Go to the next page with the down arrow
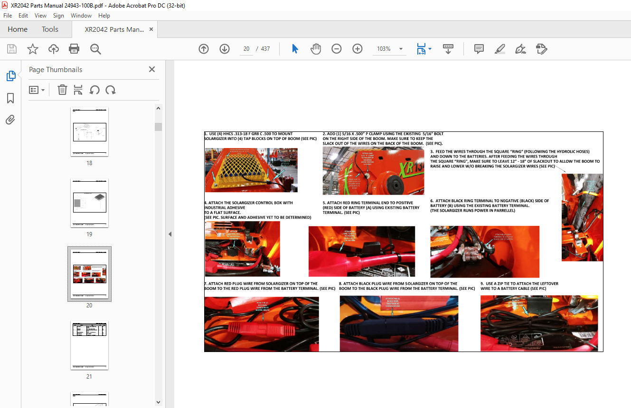 click(225, 49)
